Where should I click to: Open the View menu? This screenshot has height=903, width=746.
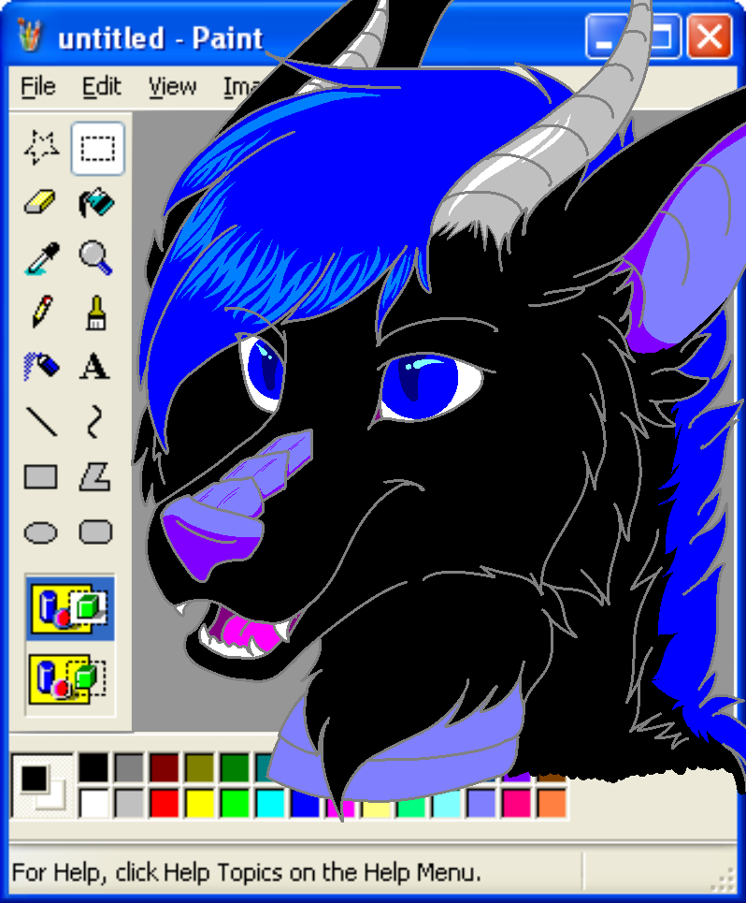coord(173,87)
